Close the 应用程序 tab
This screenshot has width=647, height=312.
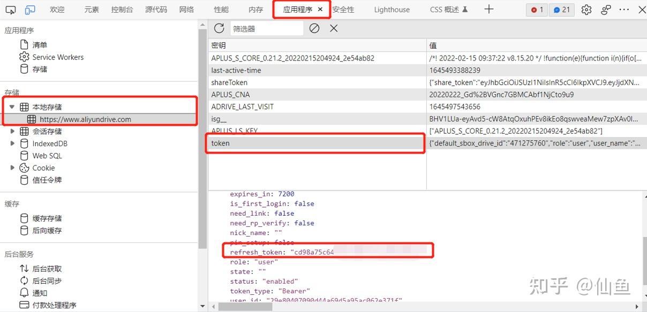coord(320,10)
